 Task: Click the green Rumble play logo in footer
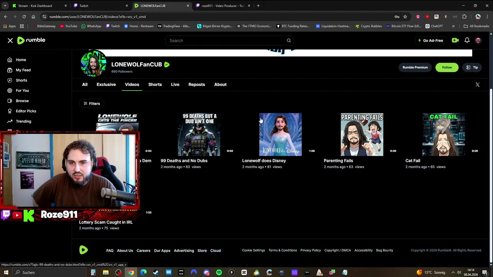(x=84, y=250)
